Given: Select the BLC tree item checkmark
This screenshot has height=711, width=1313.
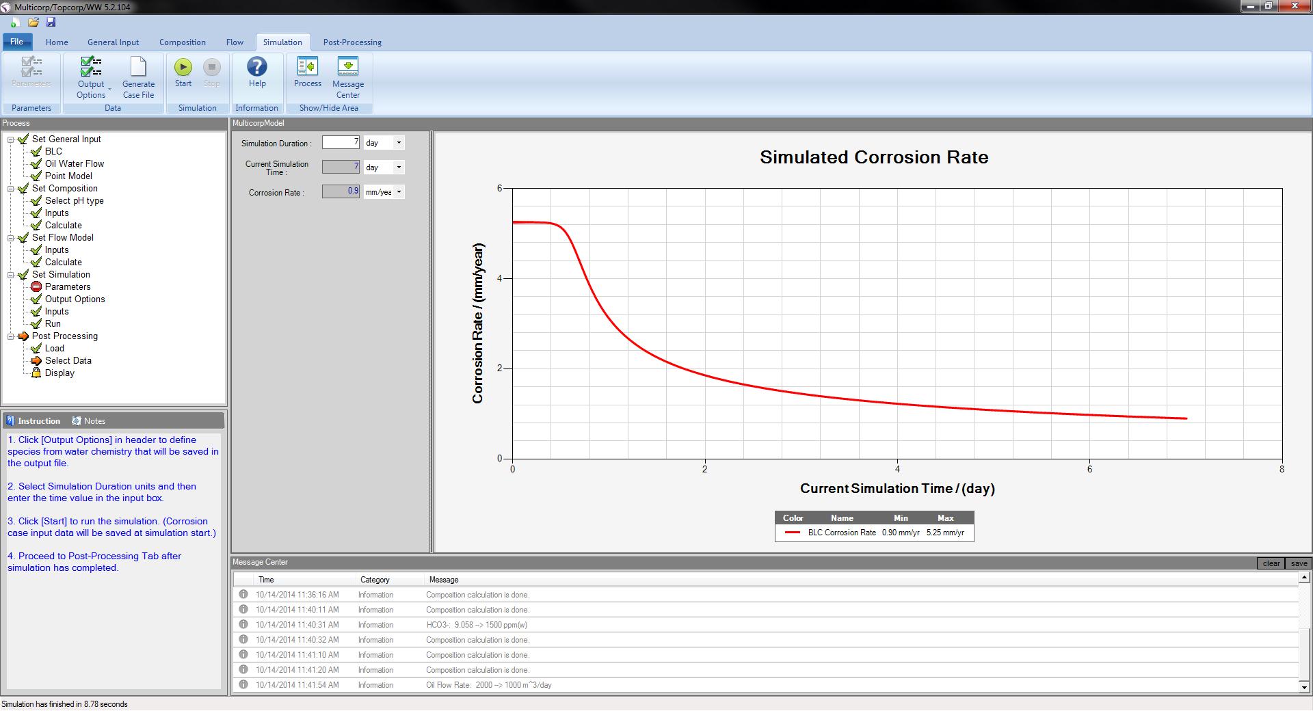Looking at the screenshot, I should (x=36, y=151).
